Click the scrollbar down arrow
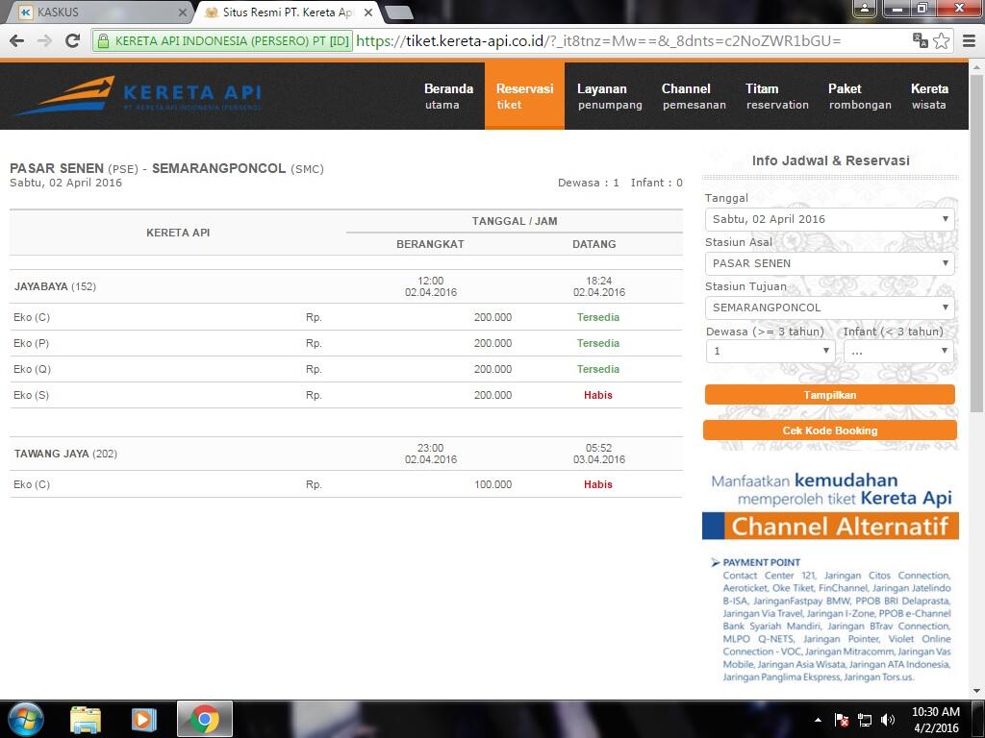Viewport: 985px width, 738px height. coord(977,690)
